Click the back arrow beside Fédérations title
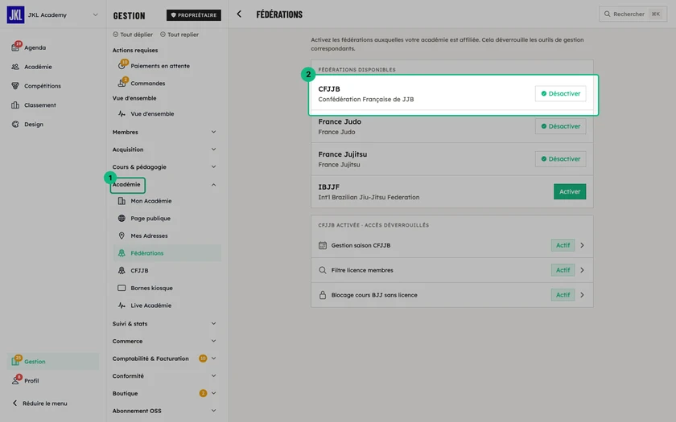This screenshot has height=422, width=676. [239, 14]
